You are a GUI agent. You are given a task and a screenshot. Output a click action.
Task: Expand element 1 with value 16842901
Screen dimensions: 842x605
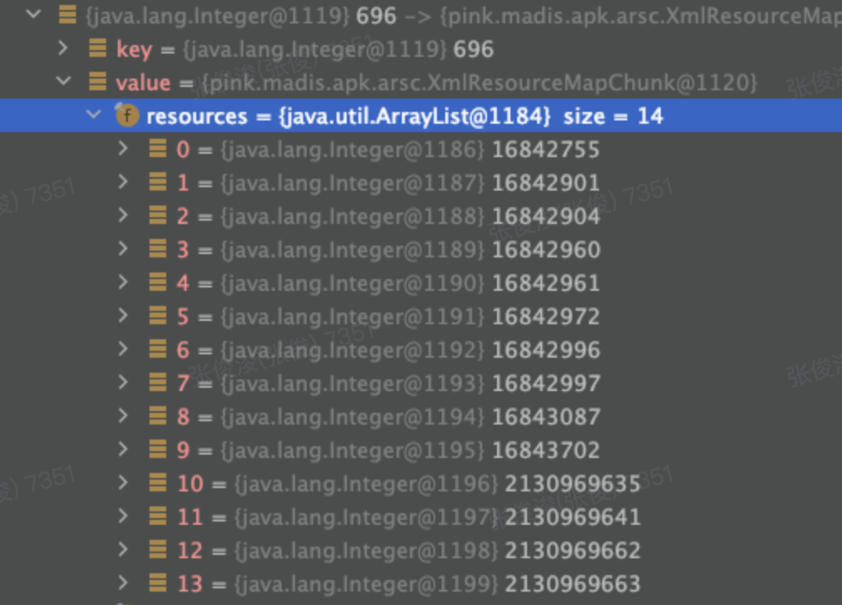[123, 182]
